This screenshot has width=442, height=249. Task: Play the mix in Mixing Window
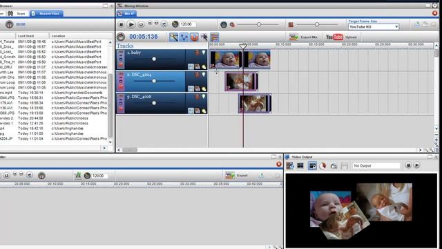coord(131,25)
